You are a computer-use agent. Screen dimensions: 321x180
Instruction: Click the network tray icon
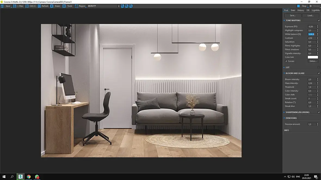click(289, 176)
